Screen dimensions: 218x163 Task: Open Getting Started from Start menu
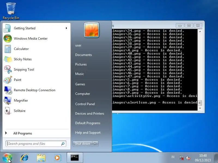tap(37, 28)
